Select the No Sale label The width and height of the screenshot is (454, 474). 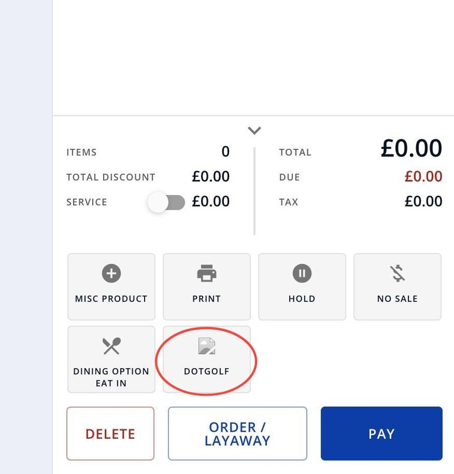[x=397, y=299]
